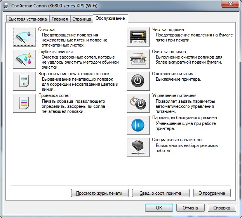Open the Страница tab
Viewport: 242px width, 218px height.
pos(82,19)
